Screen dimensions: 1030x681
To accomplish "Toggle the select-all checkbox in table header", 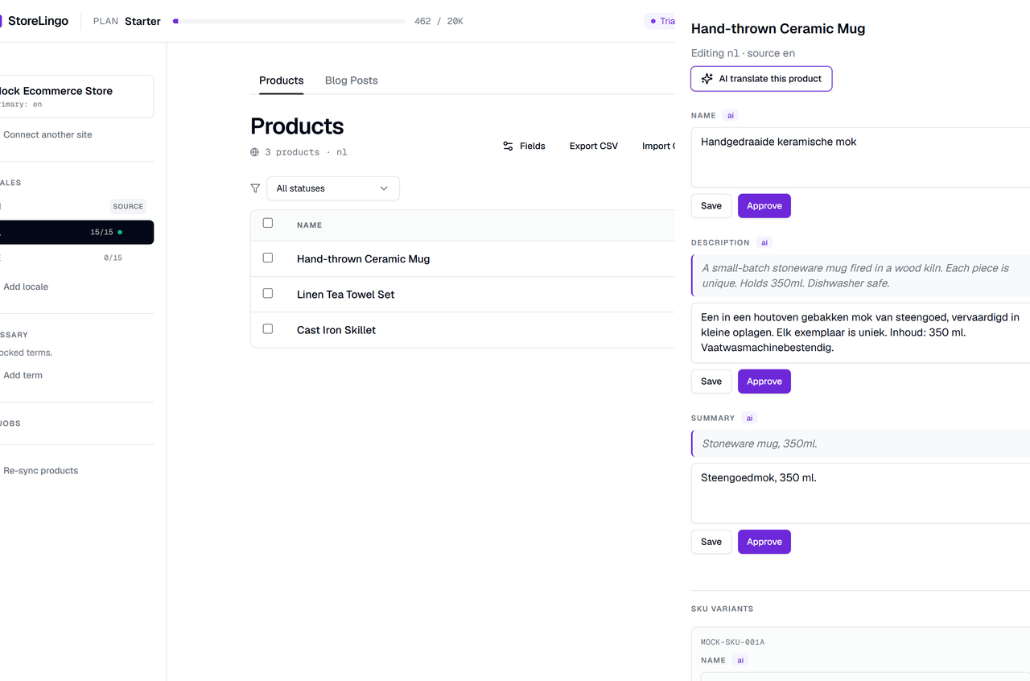I will click(268, 223).
